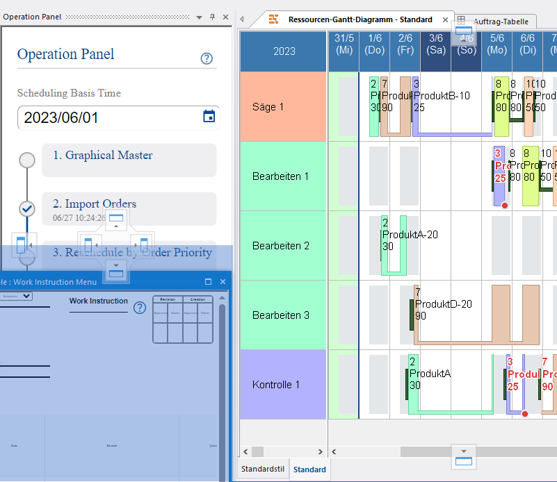Screen dimensions: 557x482
Task: Open the calendar picker for Scheduling Basis Time
Action: pyautogui.click(x=209, y=117)
